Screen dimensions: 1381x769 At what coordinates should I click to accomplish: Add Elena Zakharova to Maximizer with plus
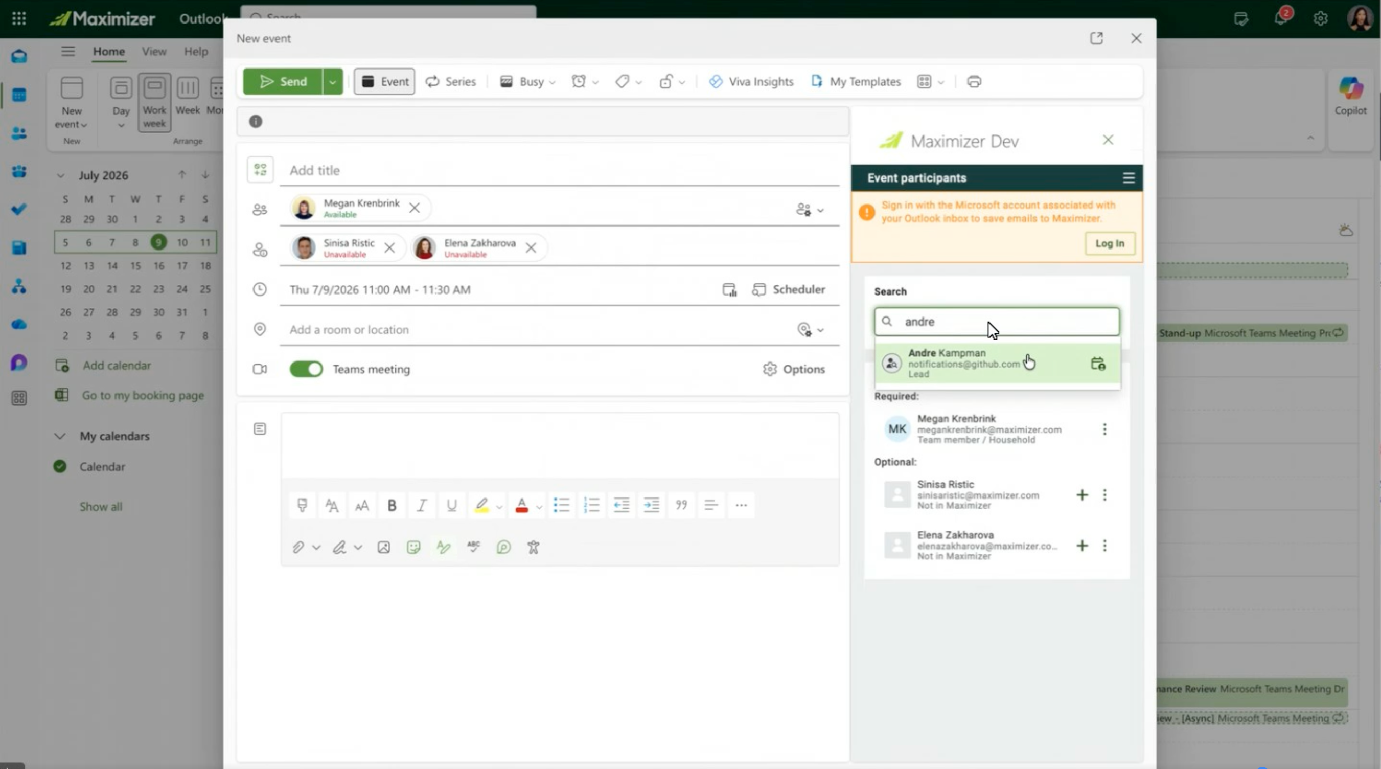point(1083,546)
